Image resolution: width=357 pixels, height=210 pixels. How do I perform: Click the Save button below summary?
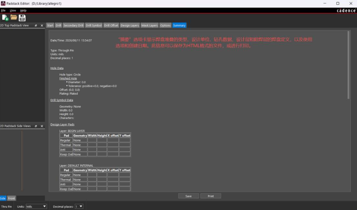pyautogui.click(x=189, y=196)
